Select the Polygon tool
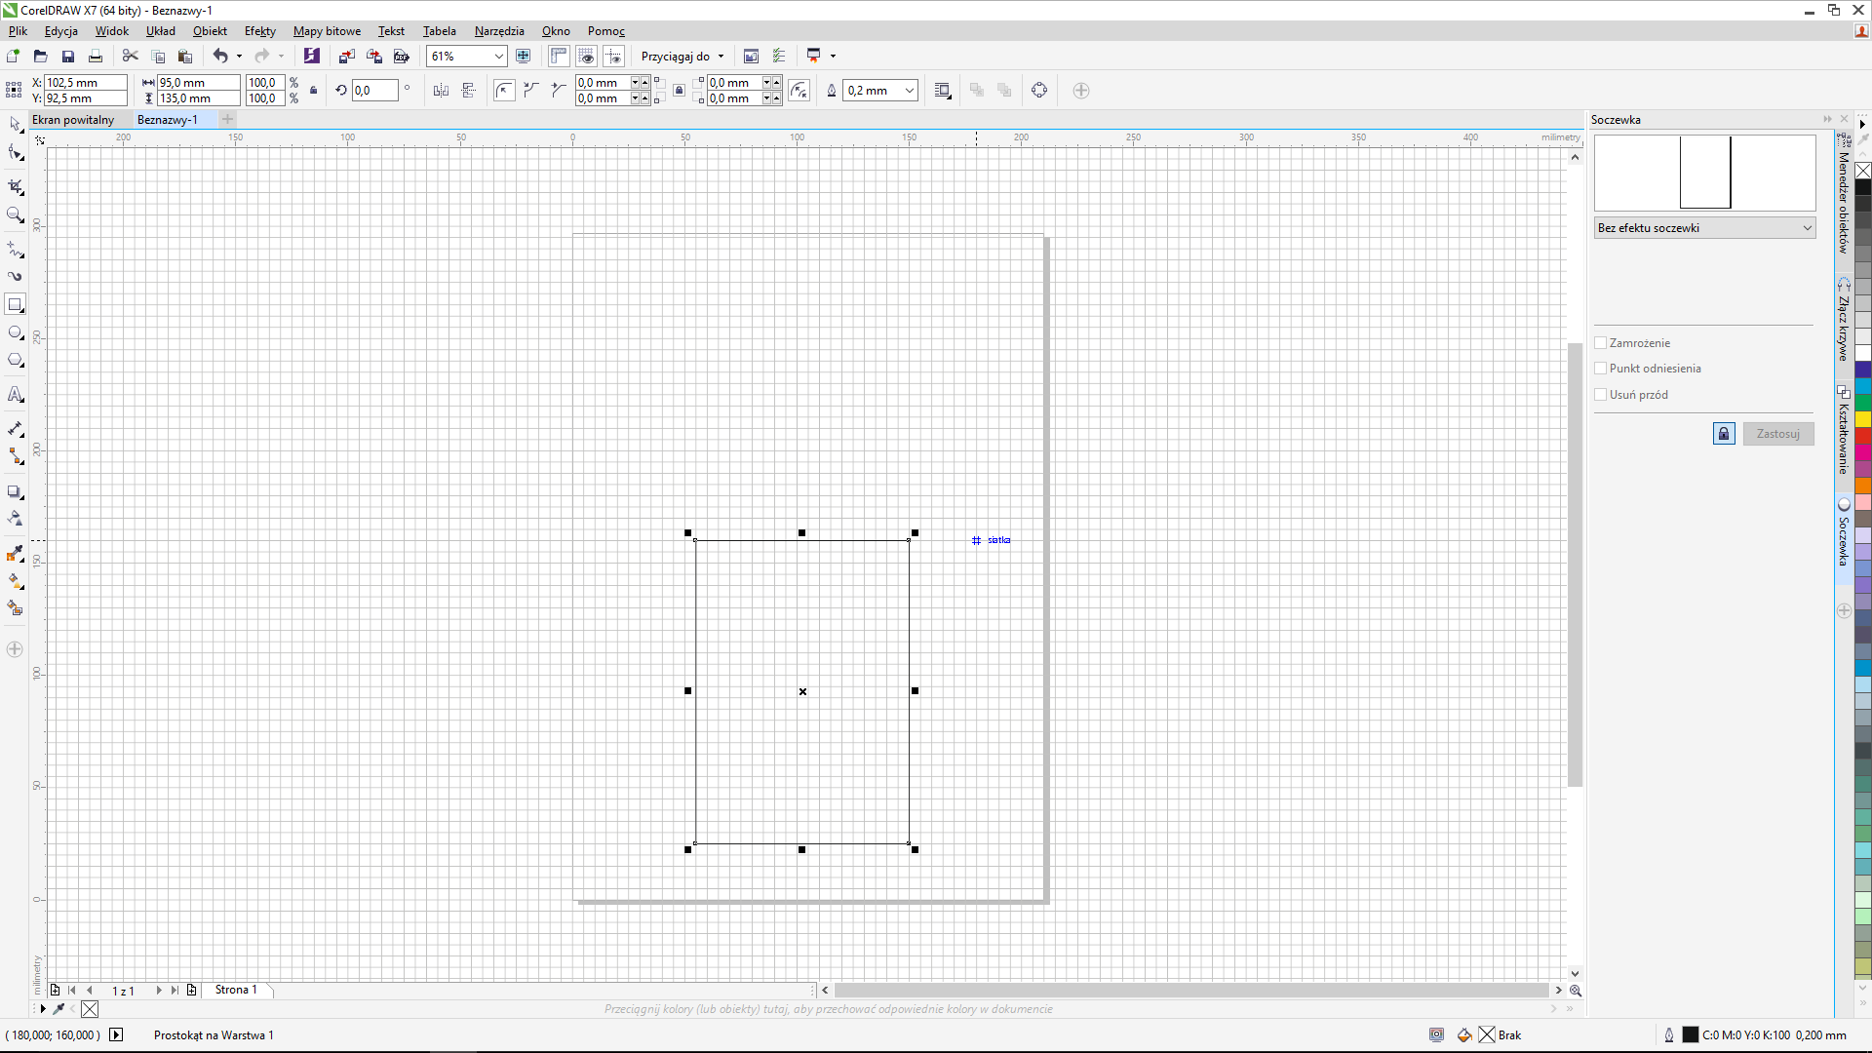This screenshot has height=1053, width=1872. (16, 361)
